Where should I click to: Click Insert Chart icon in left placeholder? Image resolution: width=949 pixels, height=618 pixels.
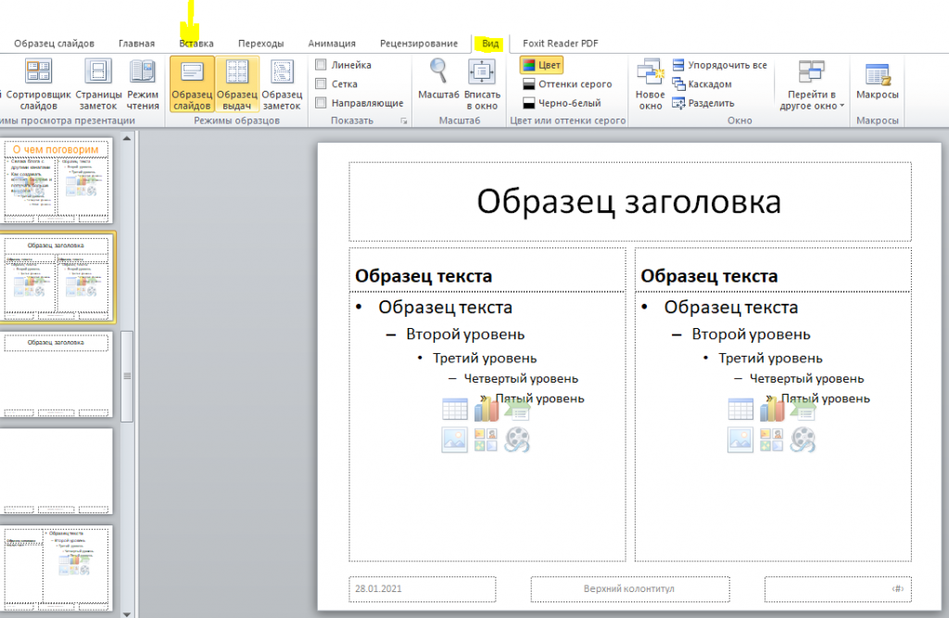click(x=486, y=410)
